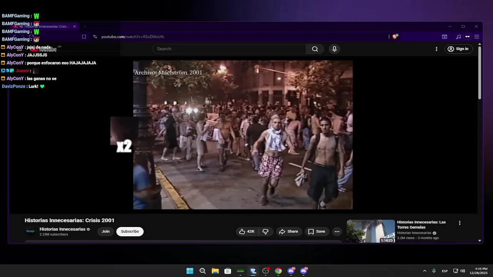Subscribe to Historias Innecesarias
Image resolution: width=493 pixels, height=277 pixels.
coord(130,232)
